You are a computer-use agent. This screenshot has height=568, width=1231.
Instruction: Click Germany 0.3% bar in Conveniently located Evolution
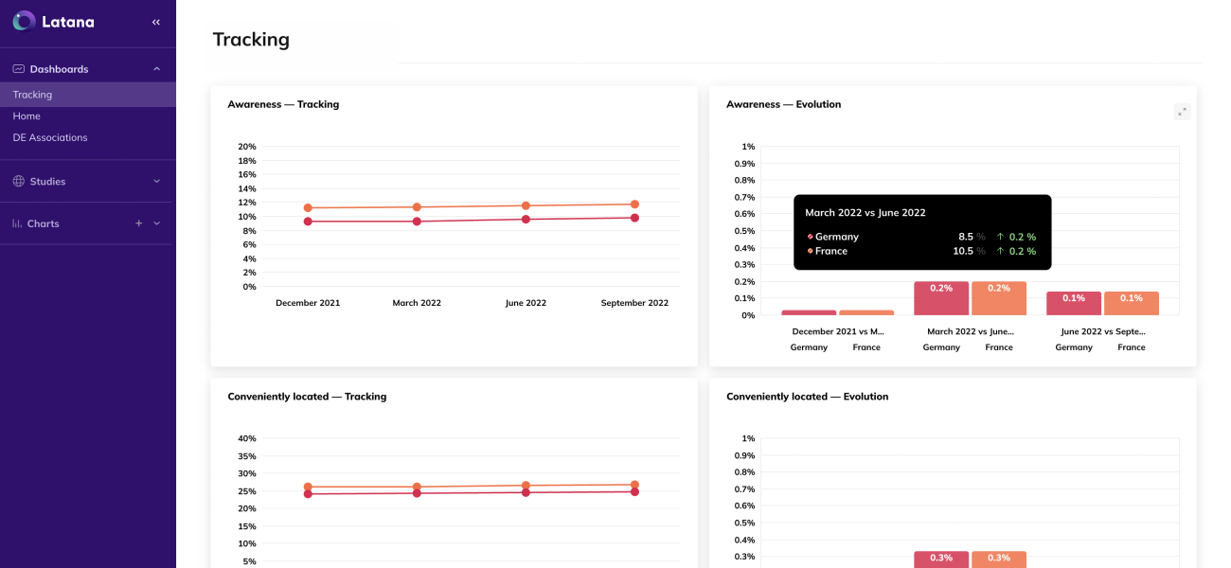pos(941,559)
